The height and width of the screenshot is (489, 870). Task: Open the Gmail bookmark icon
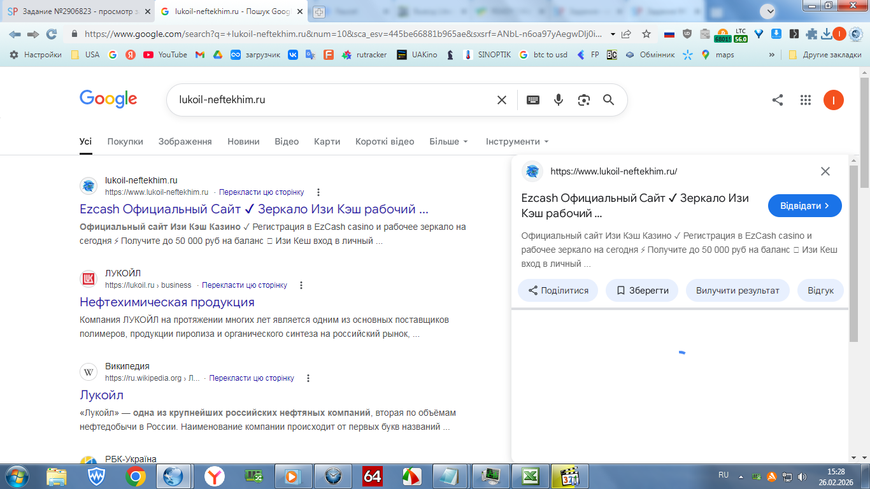click(x=199, y=55)
